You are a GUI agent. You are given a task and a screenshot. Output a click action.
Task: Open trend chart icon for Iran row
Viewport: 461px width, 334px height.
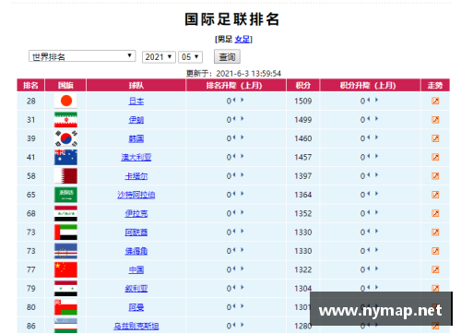pos(435,120)
